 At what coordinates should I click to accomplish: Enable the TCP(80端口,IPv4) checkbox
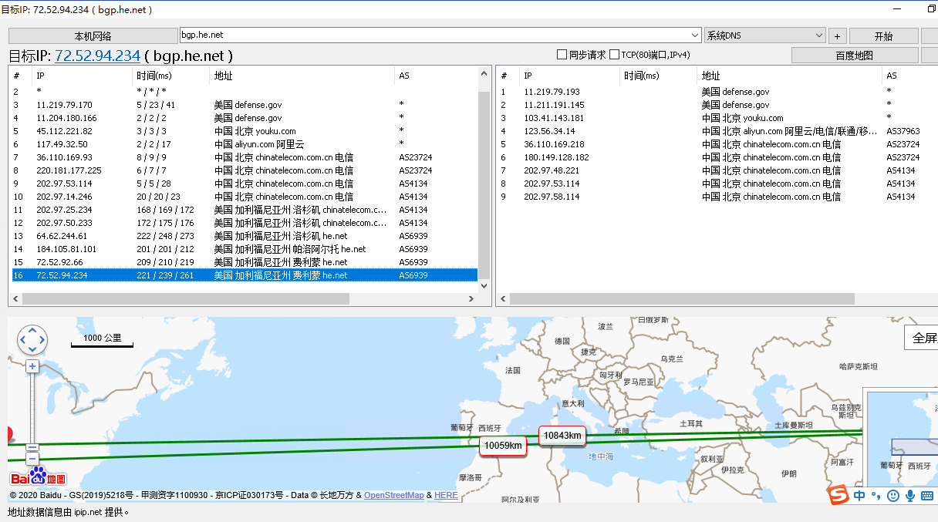[615, 55]
